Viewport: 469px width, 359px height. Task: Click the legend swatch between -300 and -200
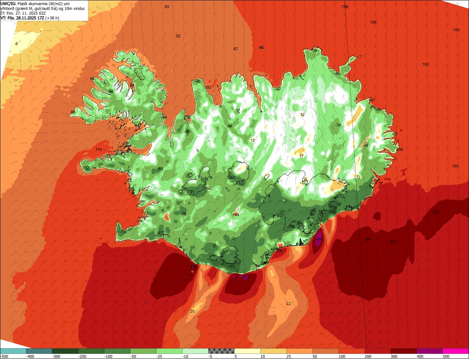(65, 351)
